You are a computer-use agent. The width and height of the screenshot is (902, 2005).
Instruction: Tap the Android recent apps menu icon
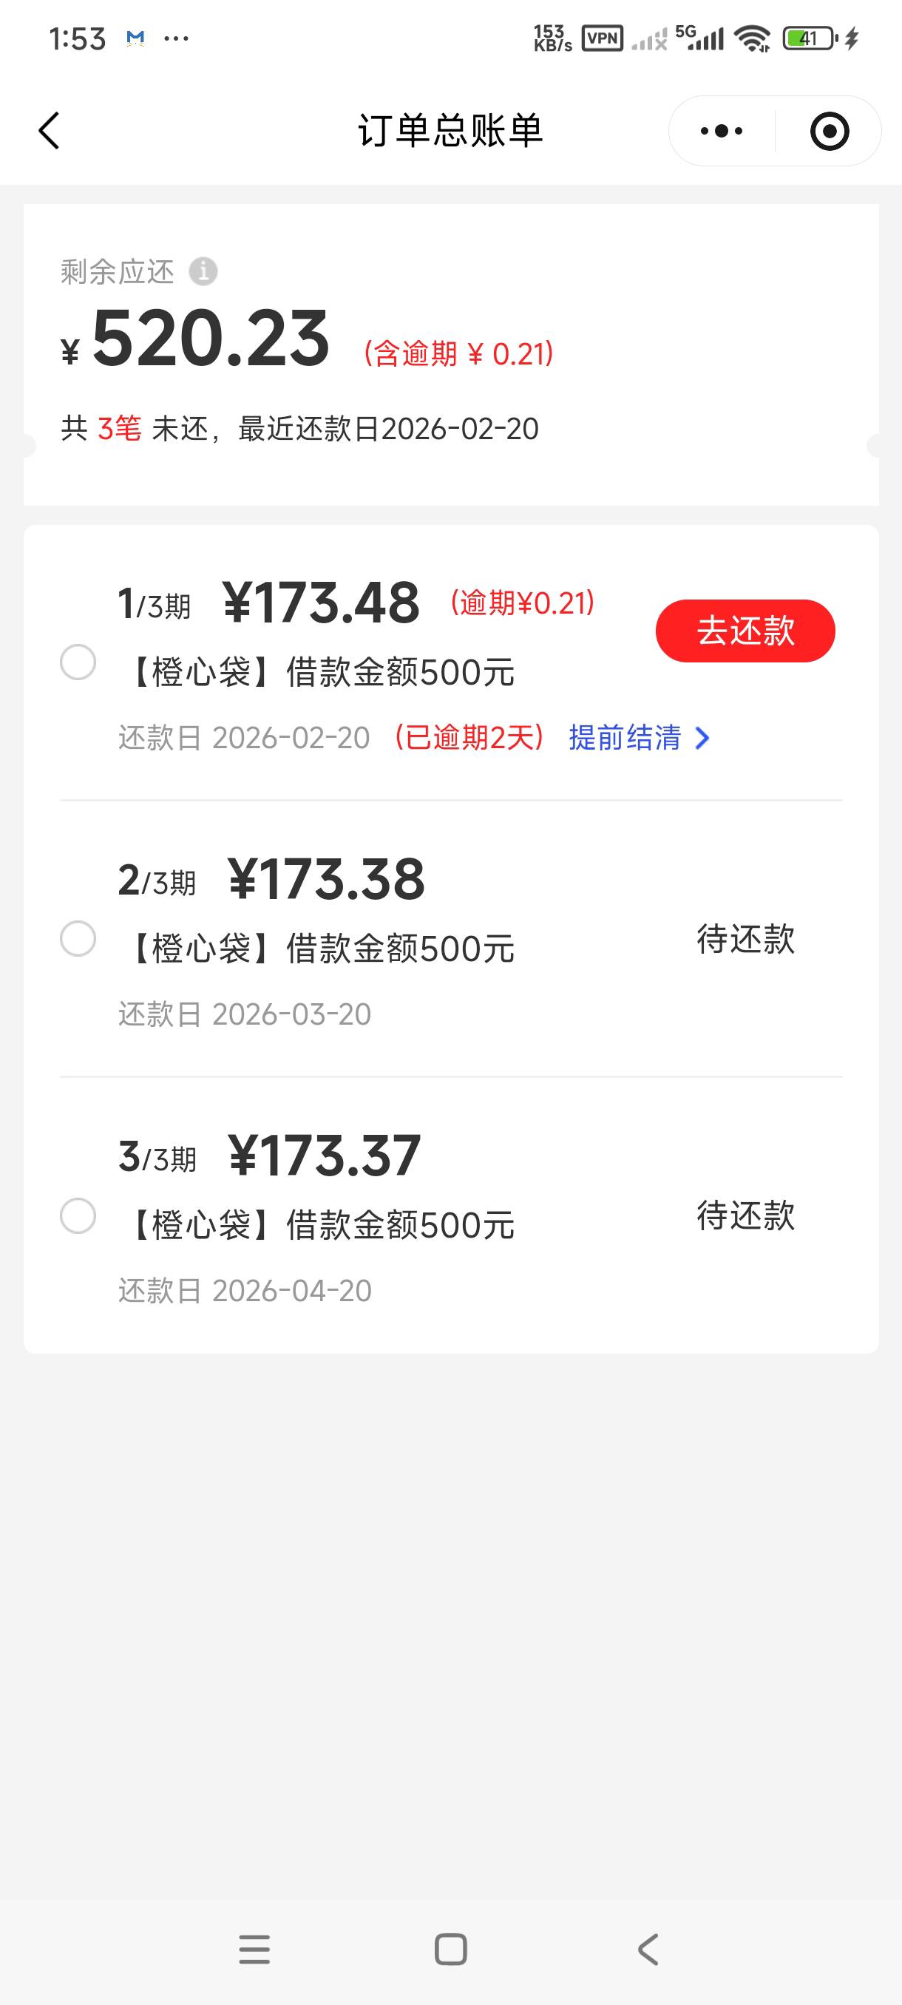[254, 1950]
